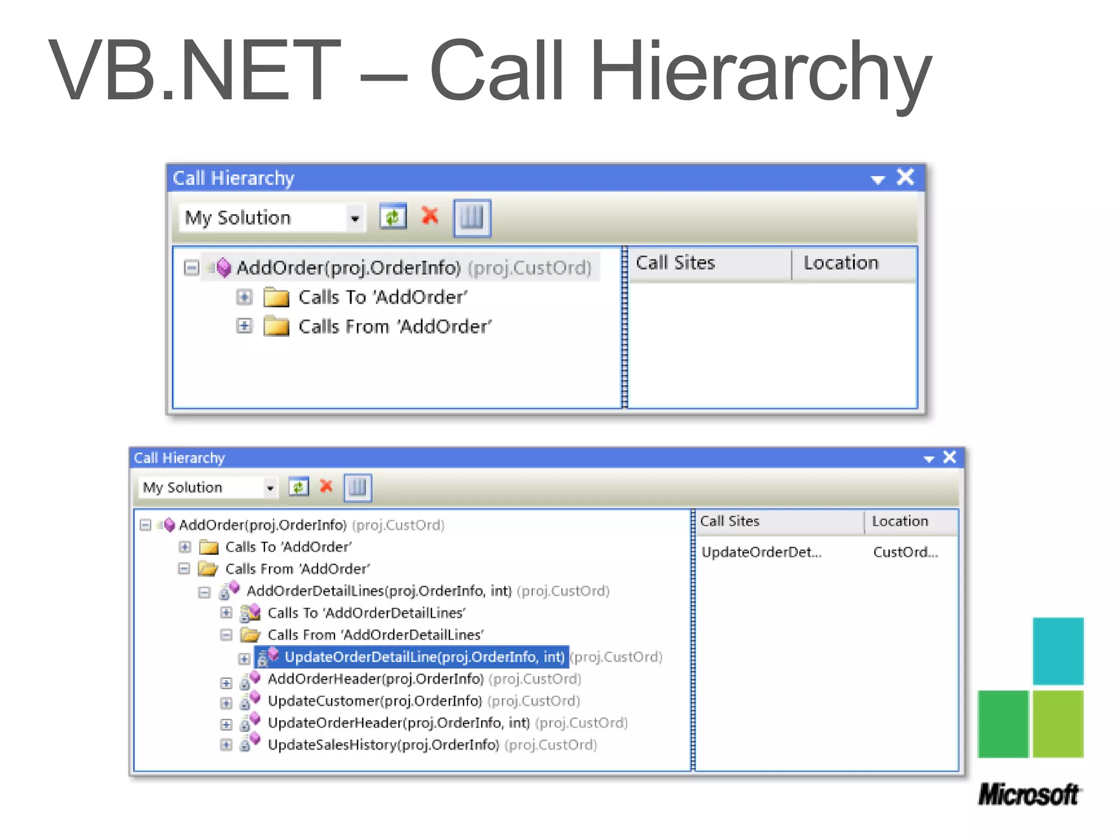Select UpdateOrderDet... call site row

(761, 553)
